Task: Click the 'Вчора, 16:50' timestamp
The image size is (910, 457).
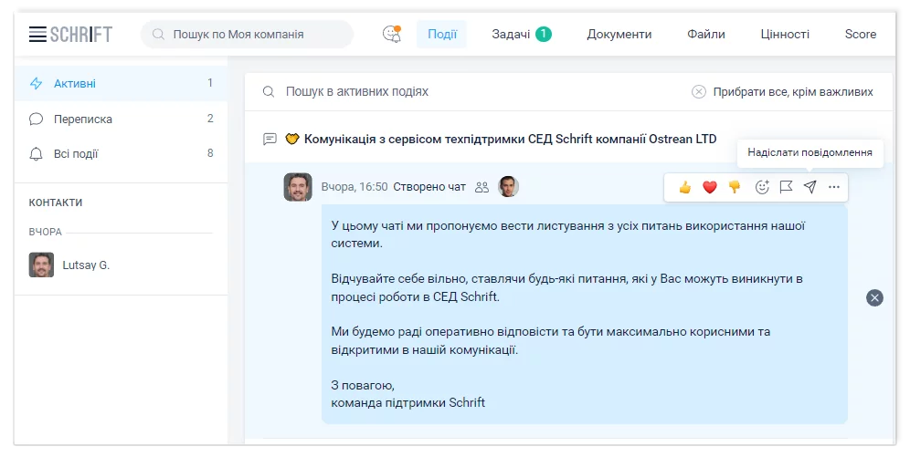Action: [354, 187]
